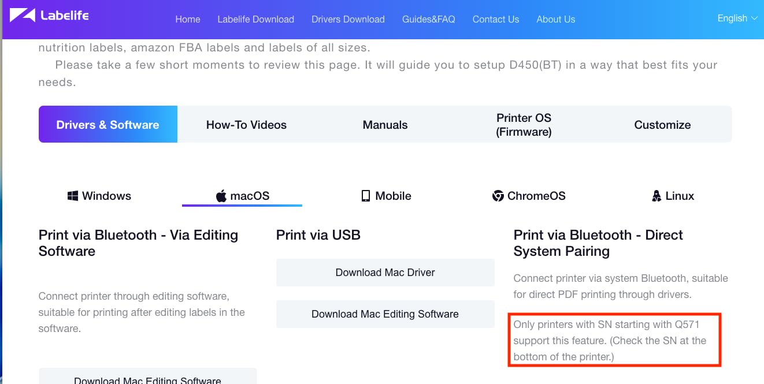Open About Us page
Image resolution: width=764 pixels, height=384 pixels.
coord(556,19)
